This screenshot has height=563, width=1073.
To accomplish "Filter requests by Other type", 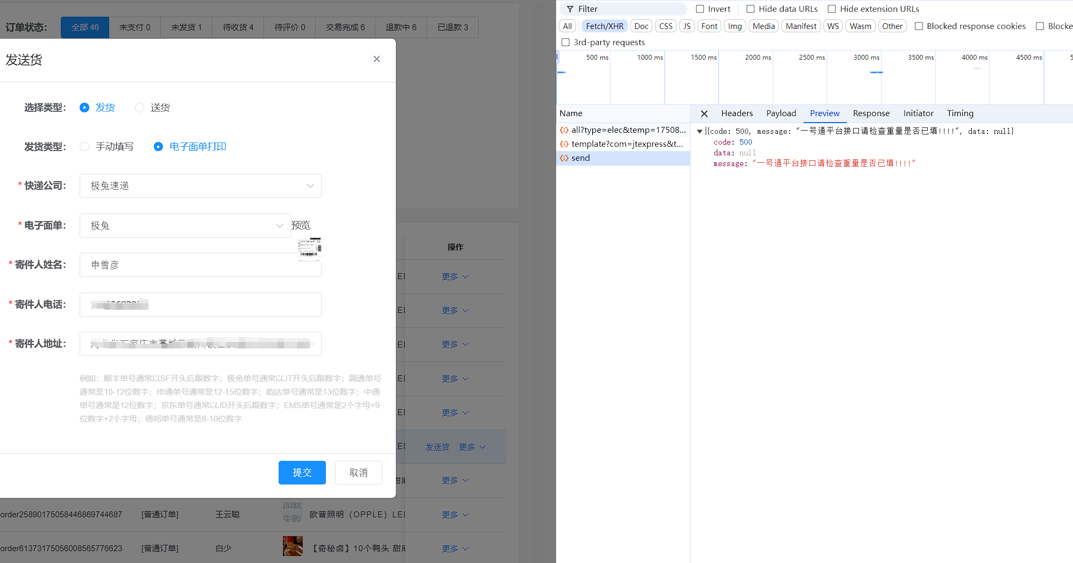I will click(x=892, y=26).
